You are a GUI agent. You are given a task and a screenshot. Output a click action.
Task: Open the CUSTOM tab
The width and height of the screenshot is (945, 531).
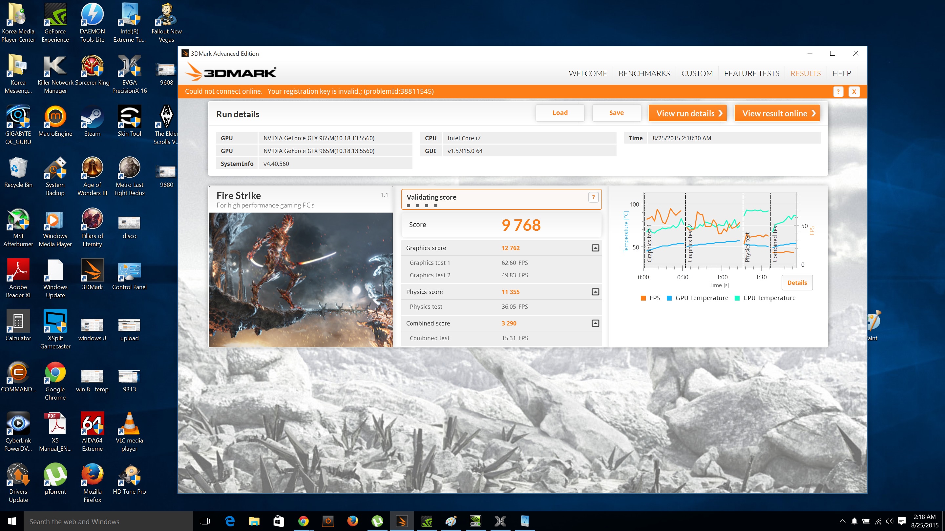[x=697, y=73]
